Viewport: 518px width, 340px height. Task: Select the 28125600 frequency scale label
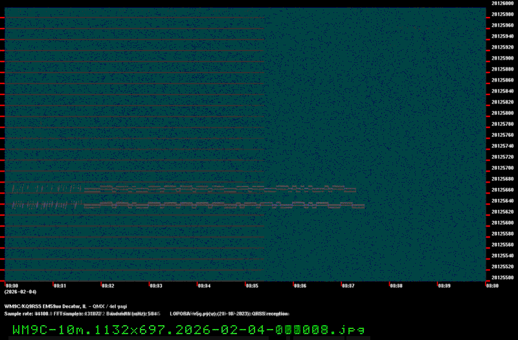502,223
